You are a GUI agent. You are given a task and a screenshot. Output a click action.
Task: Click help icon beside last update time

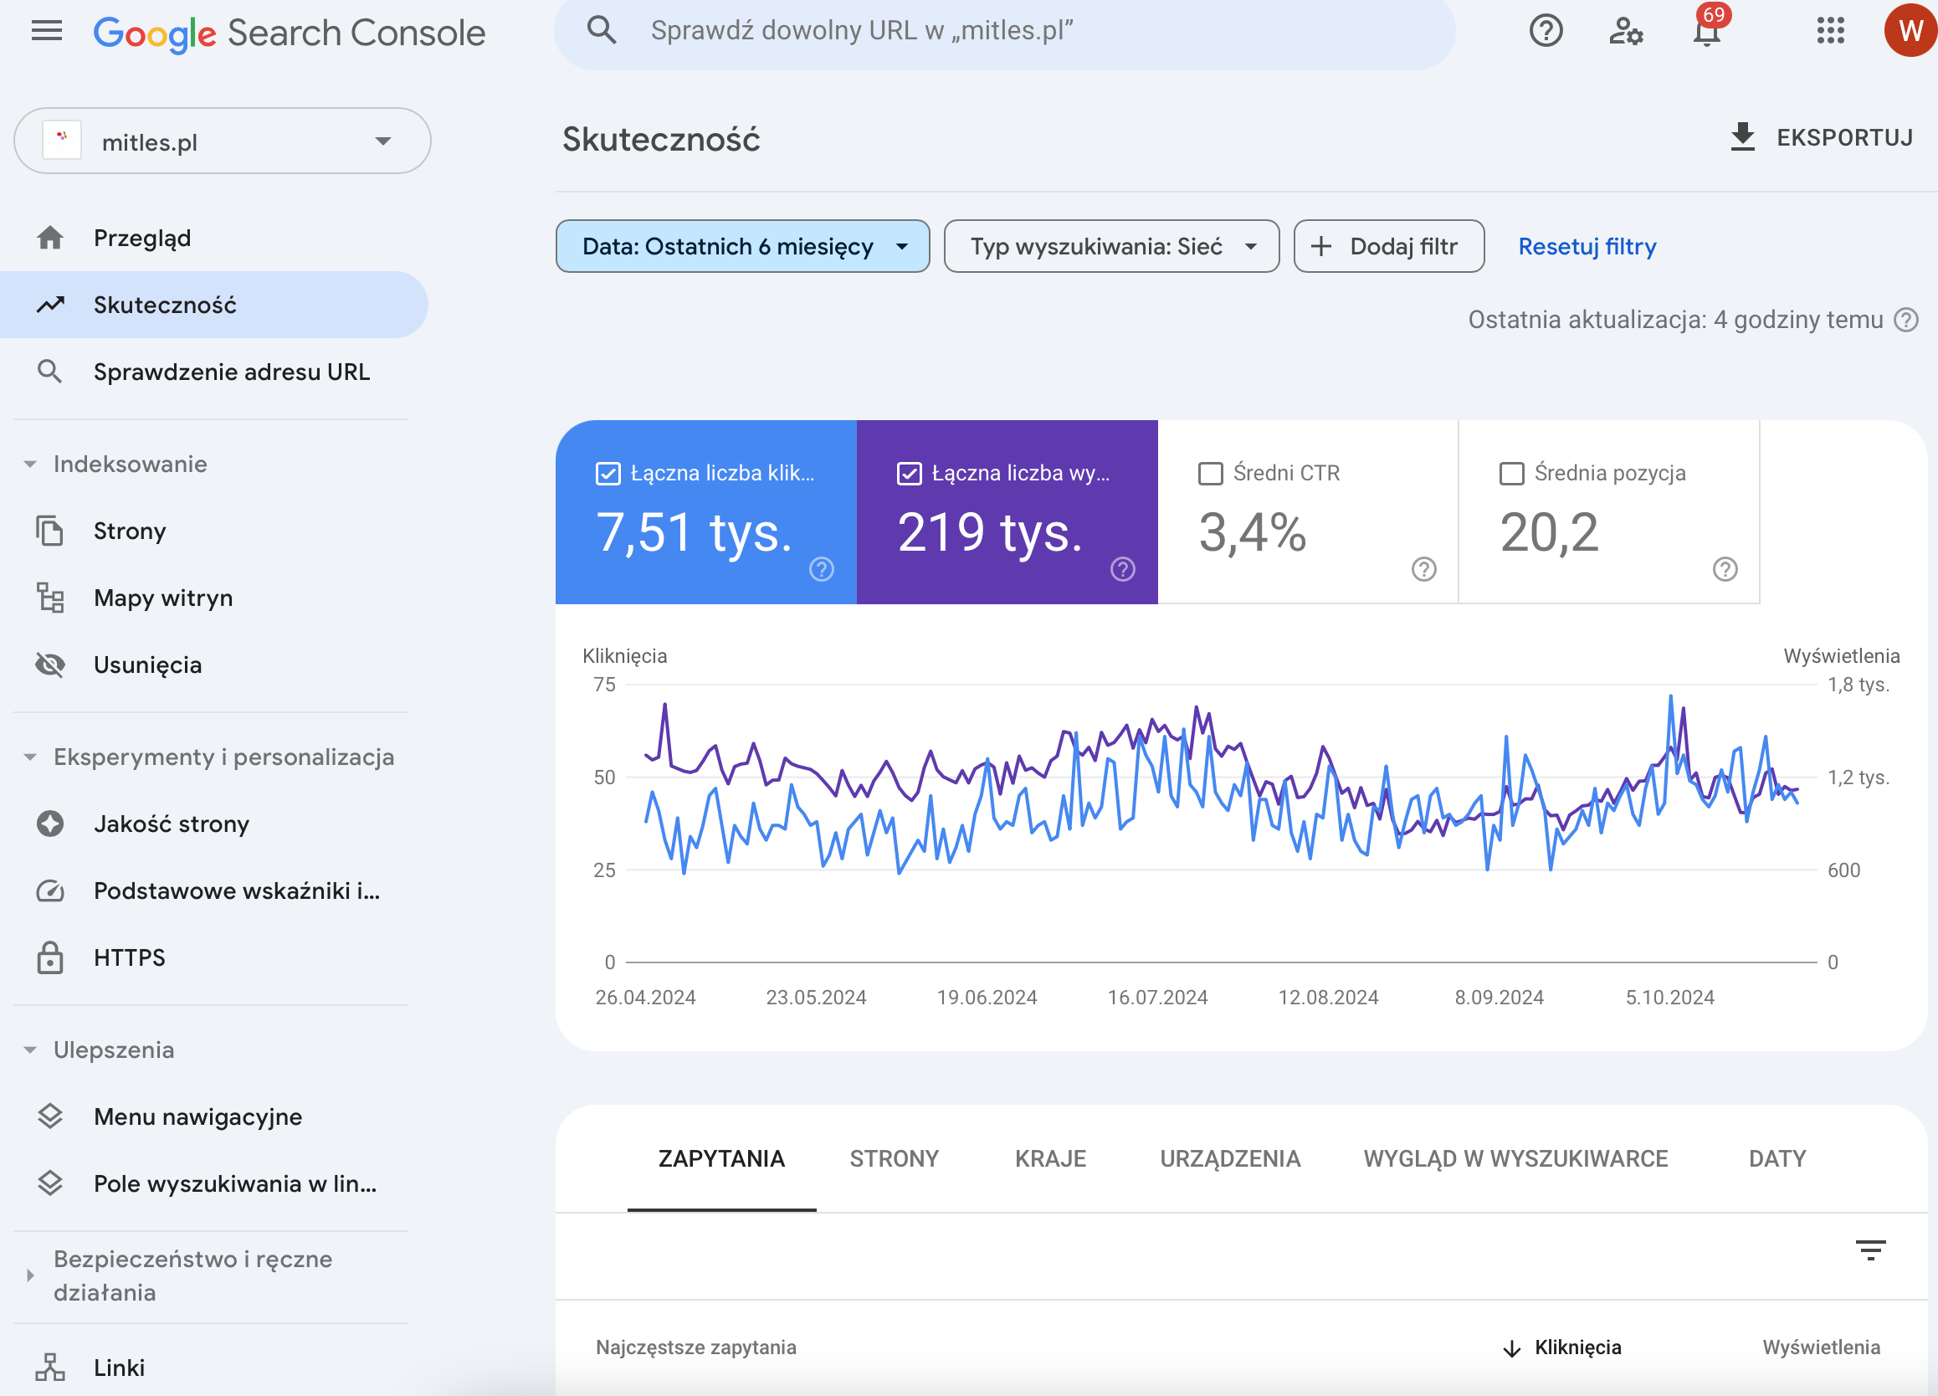coord(1906,320)
